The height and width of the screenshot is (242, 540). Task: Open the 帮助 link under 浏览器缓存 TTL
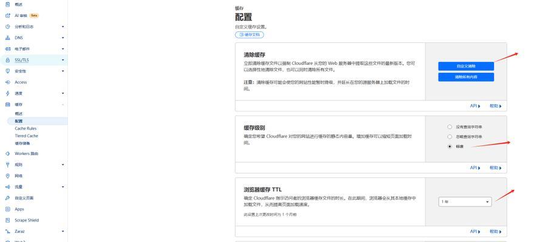coord(496,232)
